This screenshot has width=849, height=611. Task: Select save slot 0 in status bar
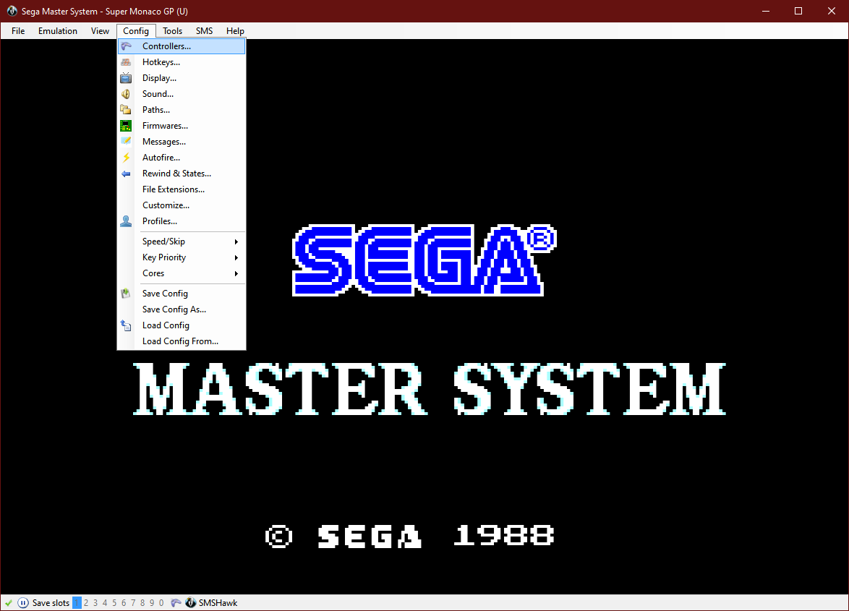tap(161, 603)
